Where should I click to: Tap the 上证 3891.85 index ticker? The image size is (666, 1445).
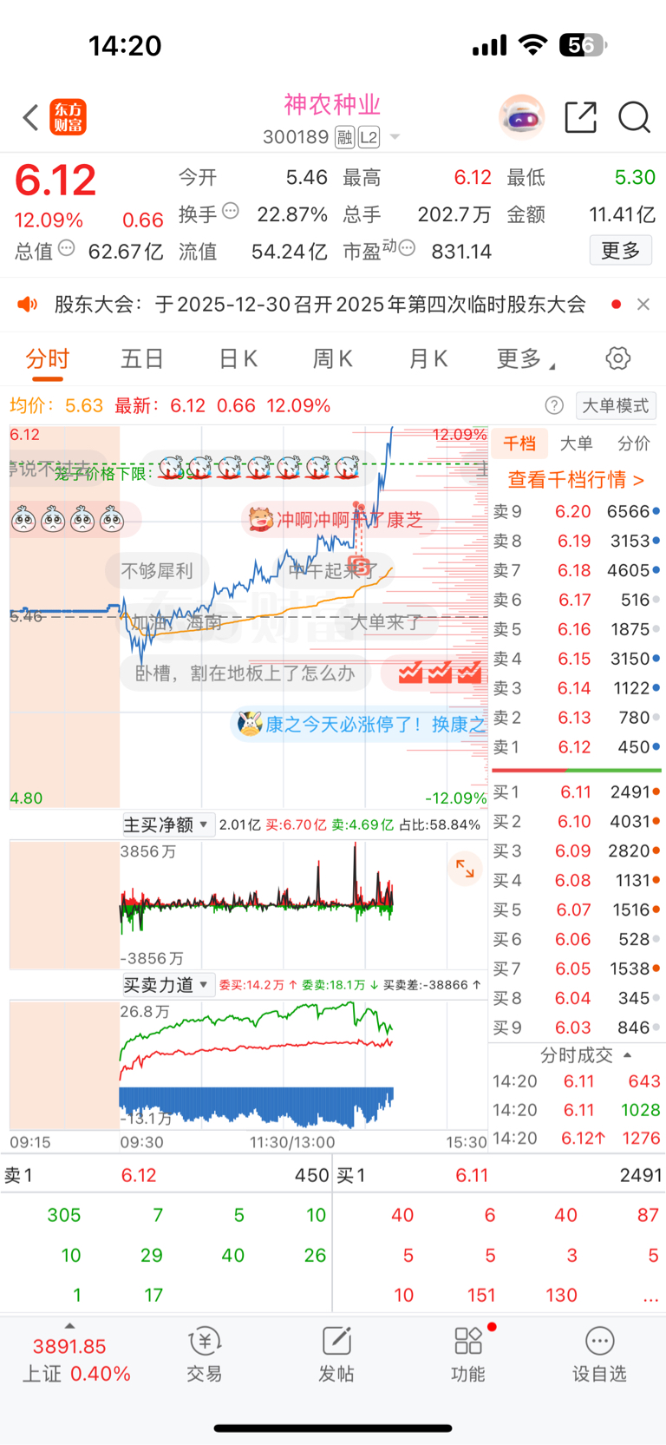point(69,1347)
